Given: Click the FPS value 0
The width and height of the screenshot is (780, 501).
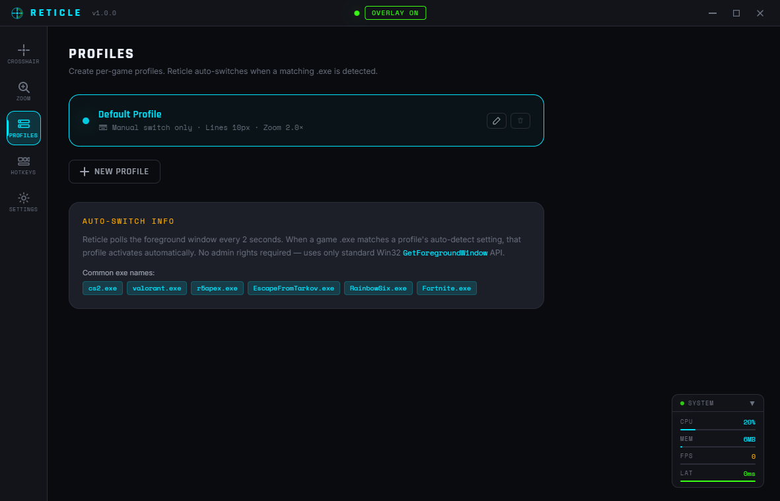Looking at the screenshot, I should (x=753, y=456).
